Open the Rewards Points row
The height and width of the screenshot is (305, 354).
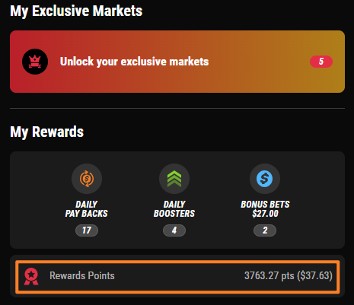click(x=177, y=277)
